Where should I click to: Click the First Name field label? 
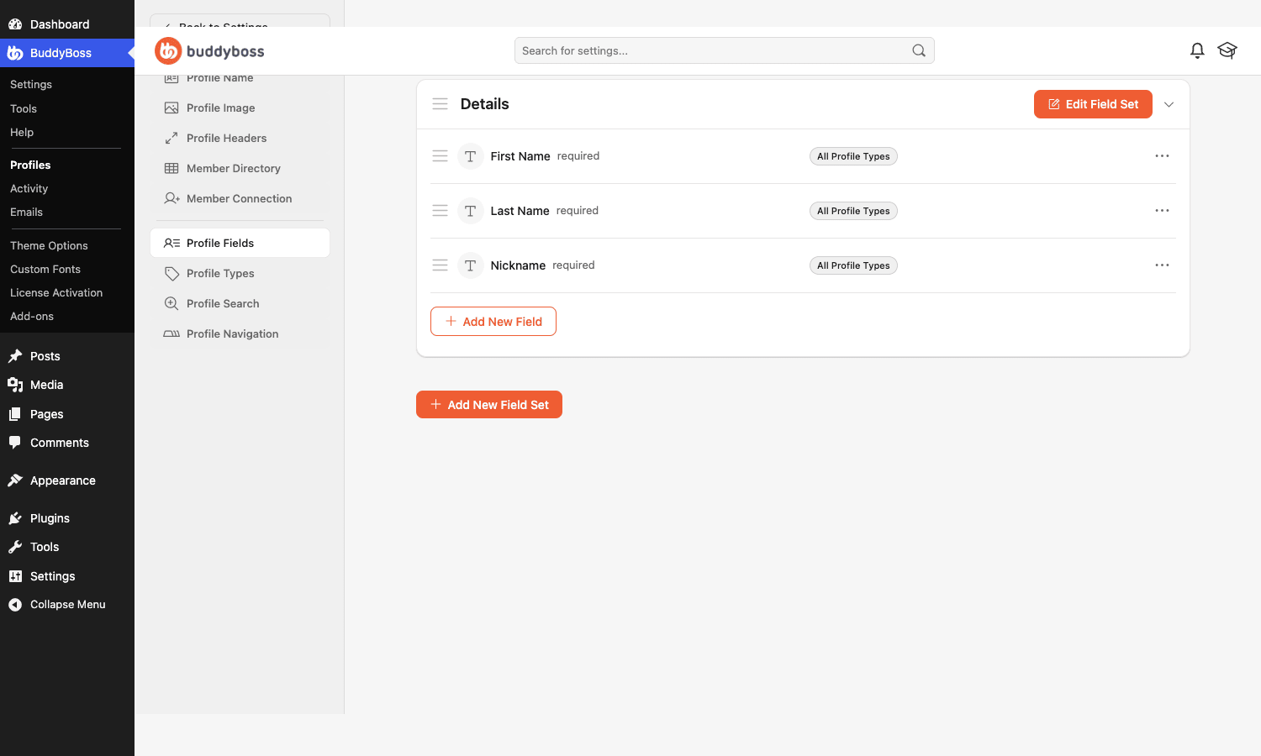(x=520, y=156)
